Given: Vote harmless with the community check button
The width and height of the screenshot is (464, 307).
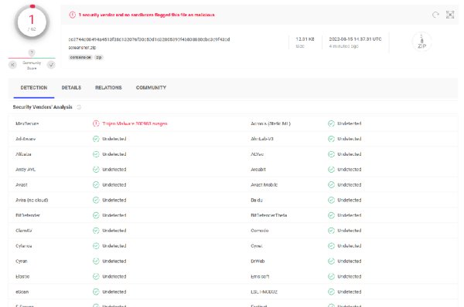Looking at the screenshot, I should [51, 65].
